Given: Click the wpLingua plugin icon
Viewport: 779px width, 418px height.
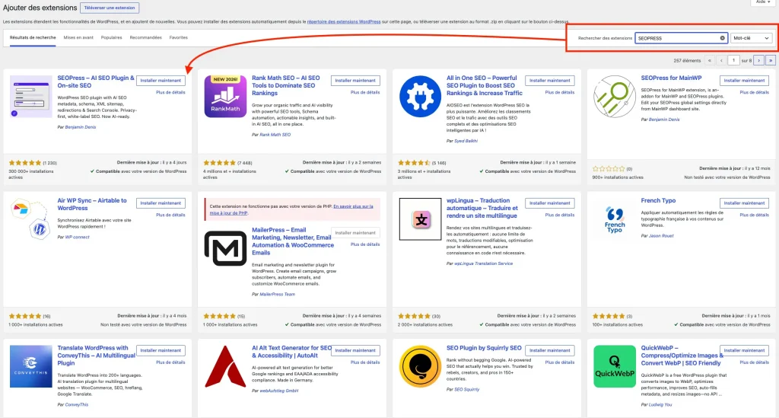Looking at the screenshot, I should (420, 219).
